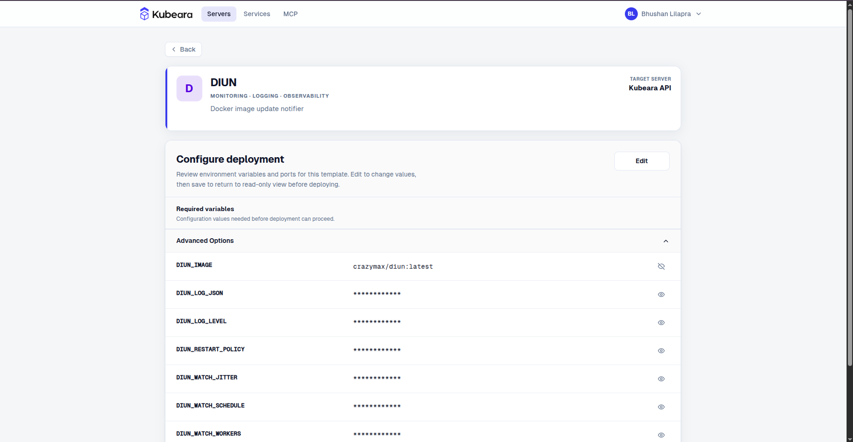Go to the MCP tab
The width and height of the screenshot is (853, 442).
(x=290, y=14)
